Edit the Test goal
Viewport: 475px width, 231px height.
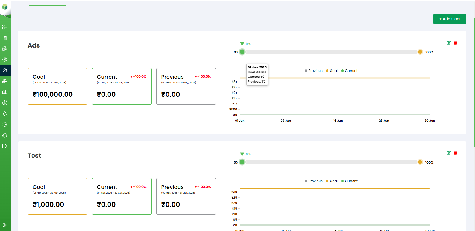pos(448,153)
